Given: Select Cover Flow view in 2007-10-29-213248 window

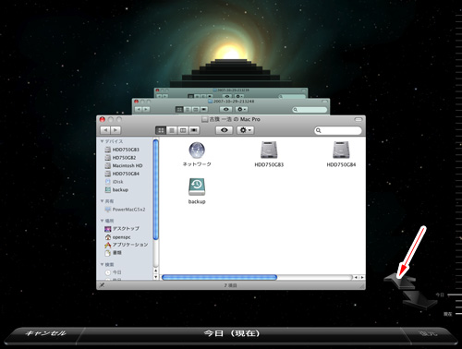Looking at the screenshot, I should tap(203, 109).
